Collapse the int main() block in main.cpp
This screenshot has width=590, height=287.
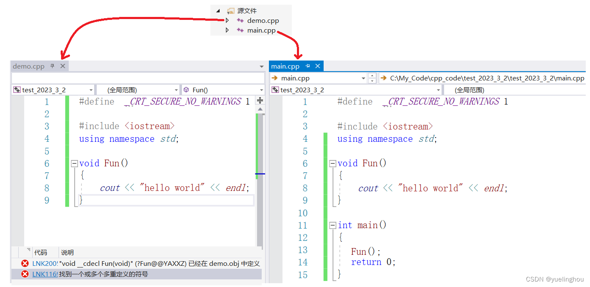333,225
